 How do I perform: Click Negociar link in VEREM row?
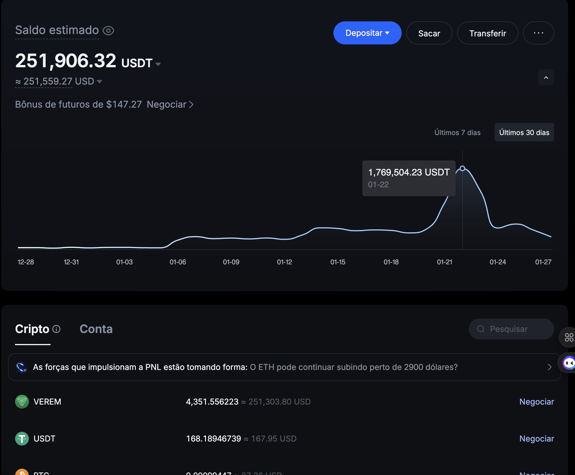(536, 401)
